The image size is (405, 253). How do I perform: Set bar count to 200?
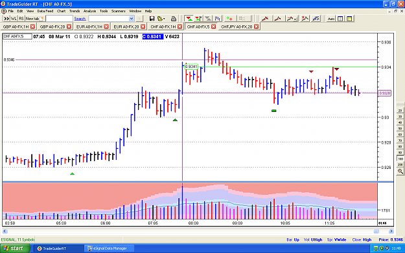(x=400, y=164)
